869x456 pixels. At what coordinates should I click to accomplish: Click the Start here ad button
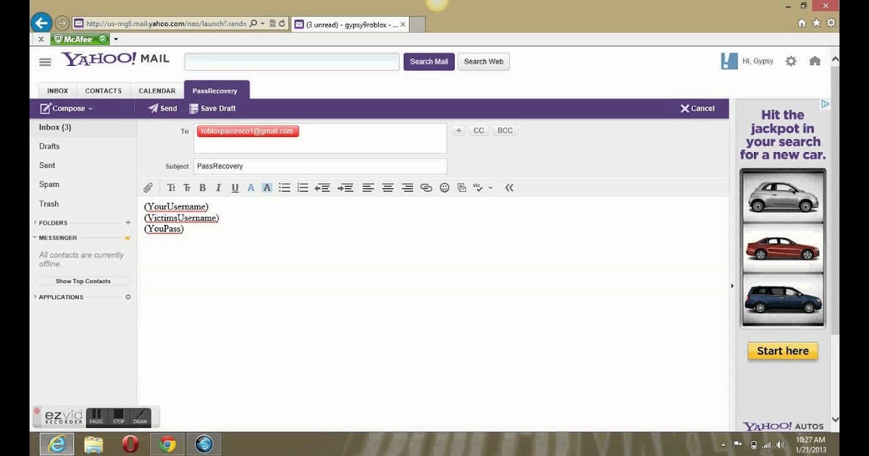click(x=783, y=351)
